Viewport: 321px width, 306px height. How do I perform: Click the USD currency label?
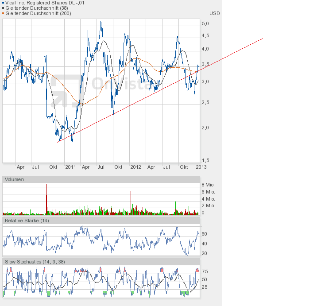click(x=215, y=14)
